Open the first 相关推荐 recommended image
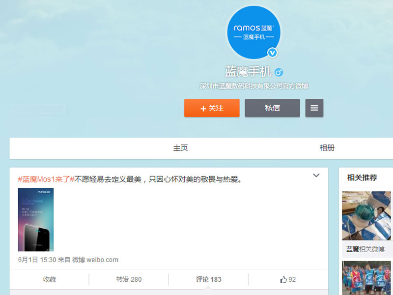 [x=366, y=216]
